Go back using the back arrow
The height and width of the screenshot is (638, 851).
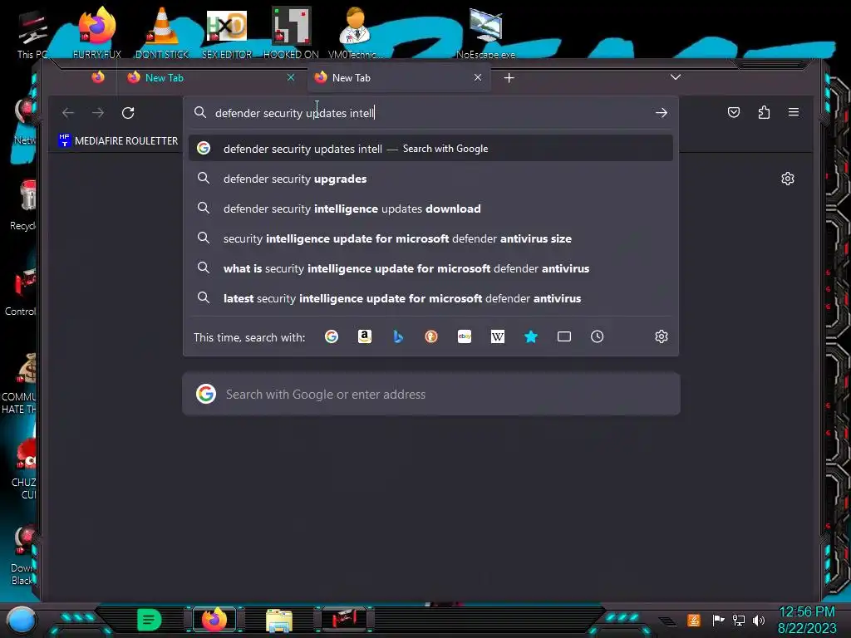pos(68,113)
